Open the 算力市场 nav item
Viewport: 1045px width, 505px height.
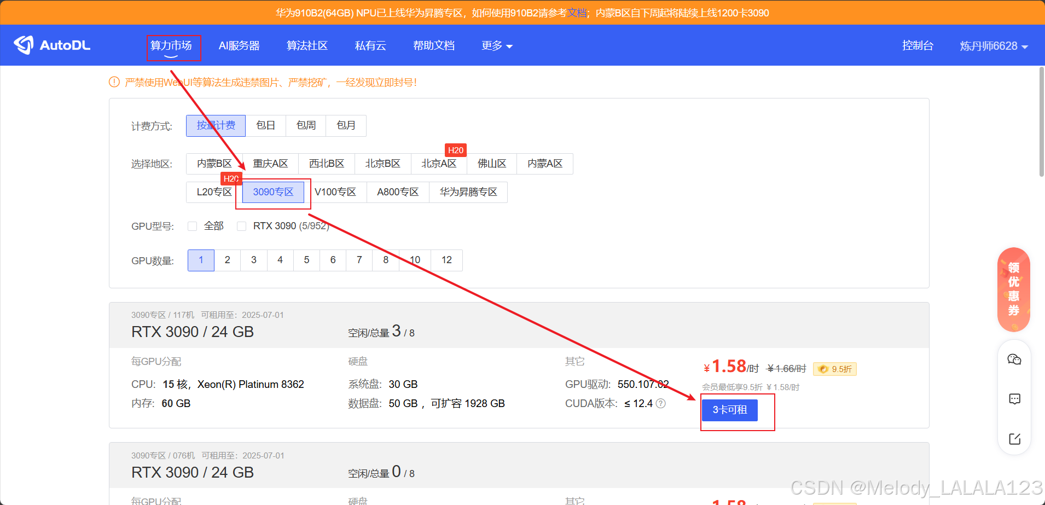[x=171, y=45]
